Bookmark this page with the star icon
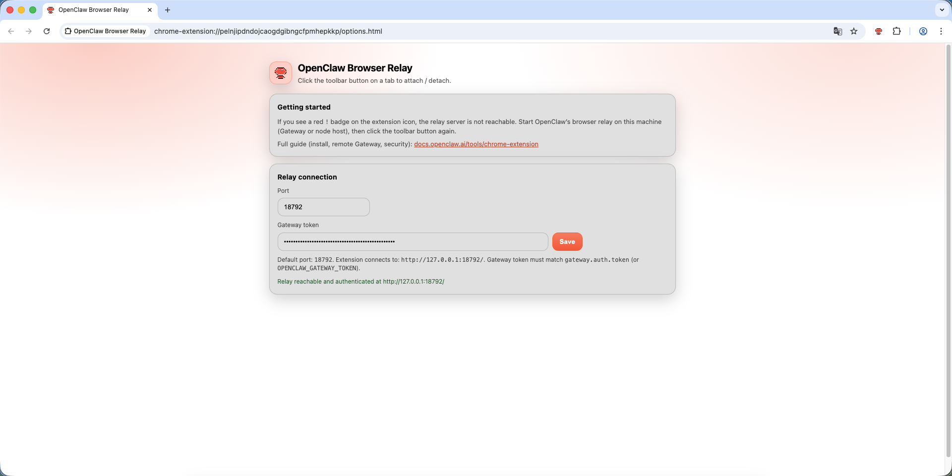This screenshot has width=952, height=476. coord(854,31)
